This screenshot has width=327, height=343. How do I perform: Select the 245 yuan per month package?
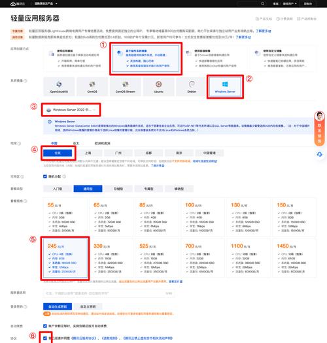pyautogui.click(x=65, y=258)
